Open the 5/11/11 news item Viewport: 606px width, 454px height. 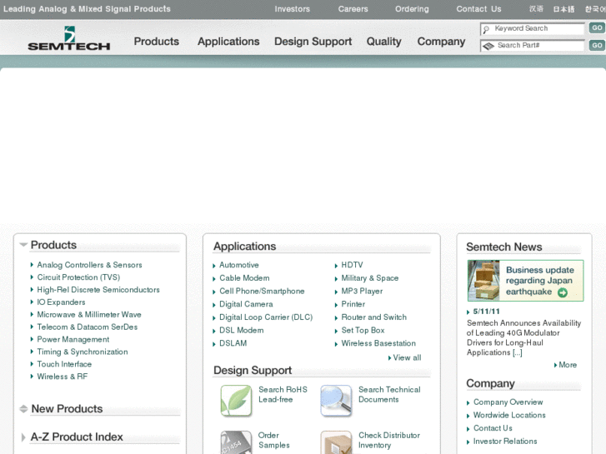point(486,312)
